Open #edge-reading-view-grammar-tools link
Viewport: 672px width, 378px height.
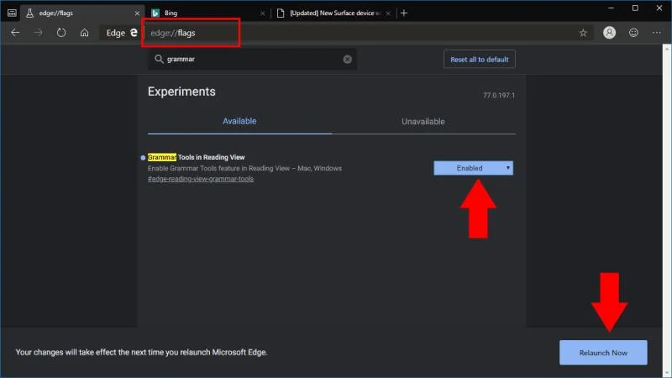201,179
